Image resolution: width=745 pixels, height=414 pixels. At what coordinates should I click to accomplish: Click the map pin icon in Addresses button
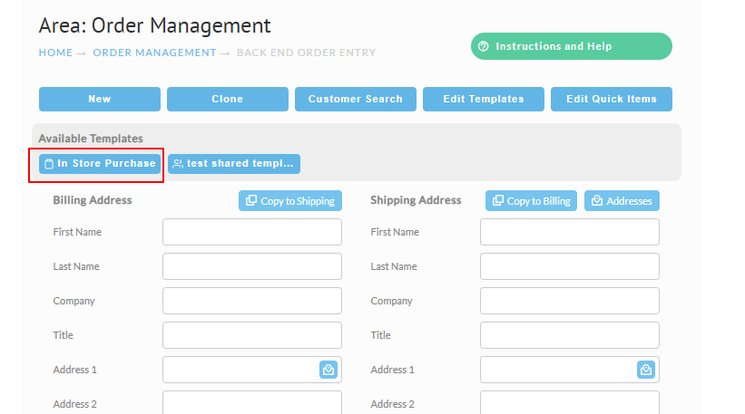click(597, 200)
